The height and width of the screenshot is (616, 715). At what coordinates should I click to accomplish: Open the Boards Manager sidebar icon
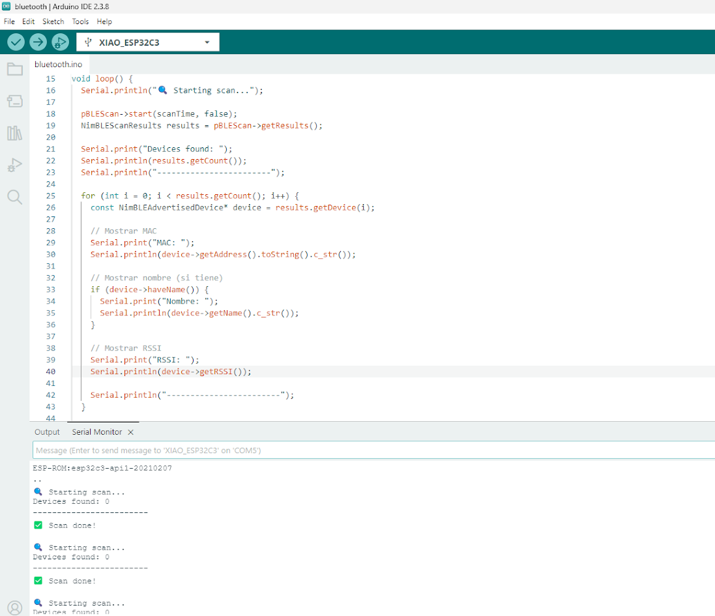click(15, 101)
